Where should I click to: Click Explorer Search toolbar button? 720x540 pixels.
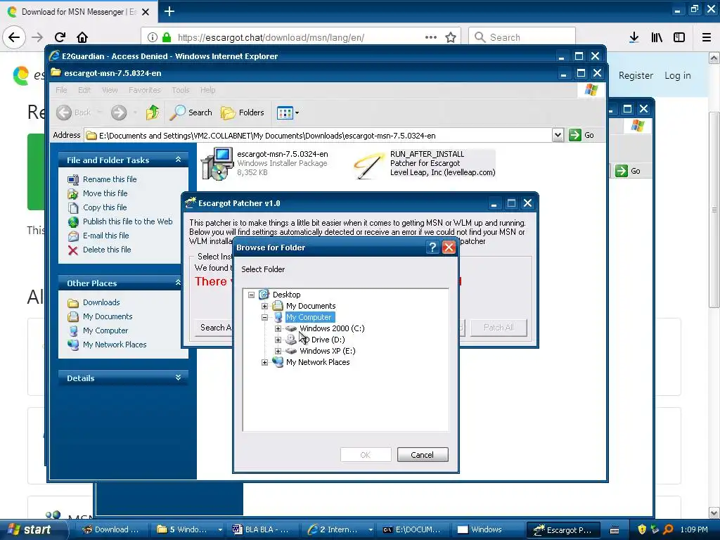click(191, 112)
